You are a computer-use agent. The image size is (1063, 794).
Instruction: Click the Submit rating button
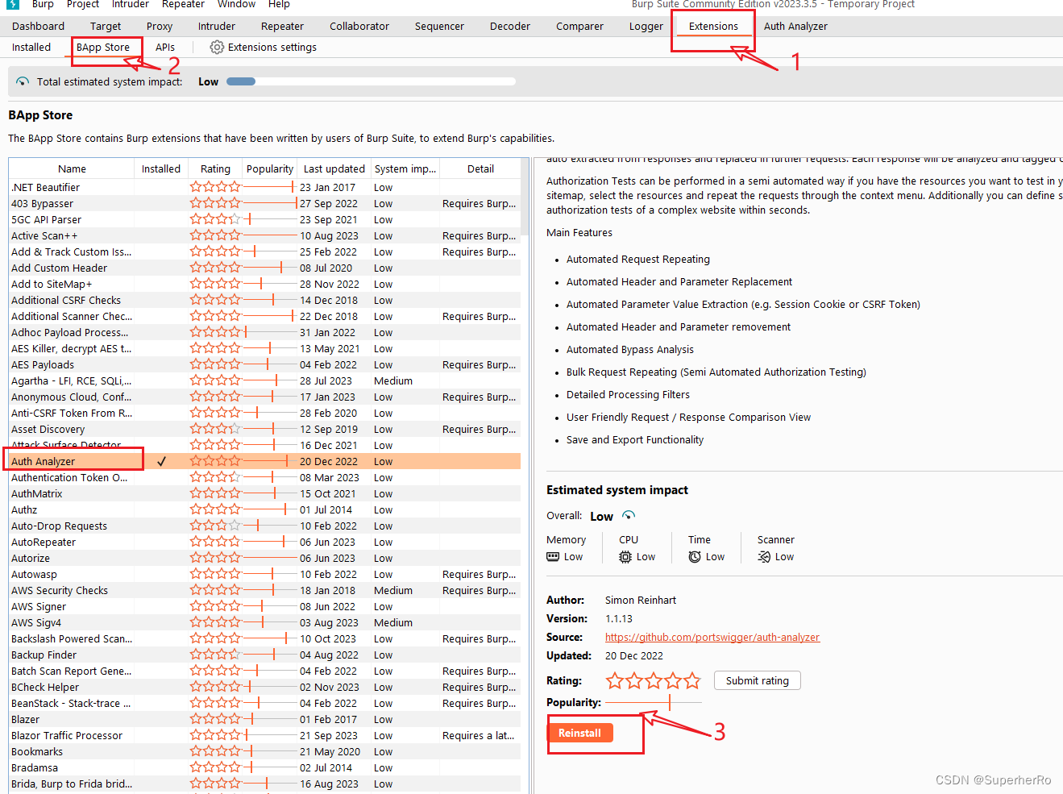[x=757, y=680]
